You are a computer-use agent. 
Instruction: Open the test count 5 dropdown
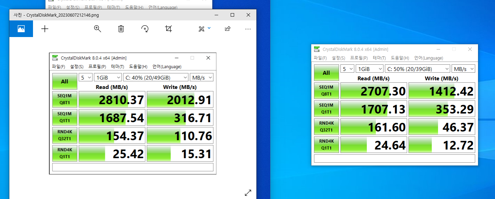[347, 69]
